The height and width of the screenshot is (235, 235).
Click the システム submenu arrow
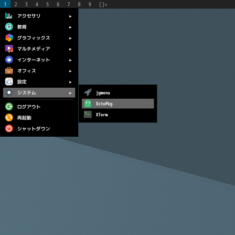pos(70,93)
